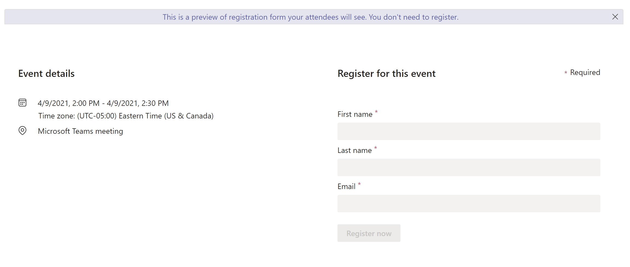Screen dimensions: 630x267
Task: Select the Email input field
Action: (x=469, y=204)
